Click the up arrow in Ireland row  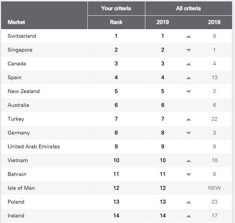(x=189, y=216)
